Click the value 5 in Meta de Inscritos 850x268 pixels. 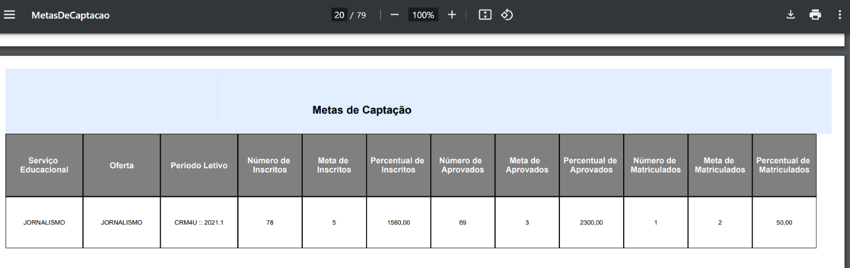click(334, 222)
